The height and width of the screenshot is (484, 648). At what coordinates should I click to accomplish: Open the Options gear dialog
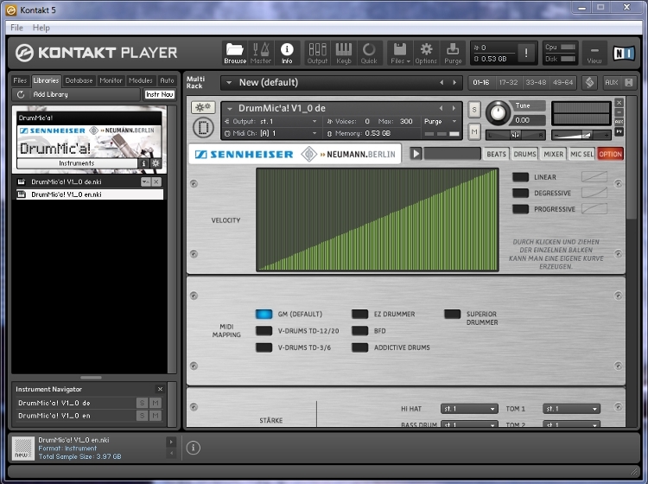coord(426,54)
